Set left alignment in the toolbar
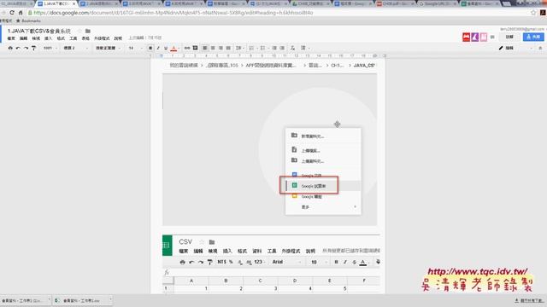The image size is (547, 307). (x=205, y=48)
